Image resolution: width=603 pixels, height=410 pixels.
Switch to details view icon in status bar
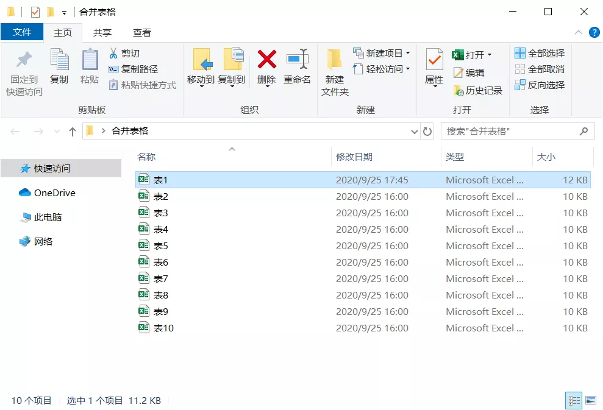(574, 401)
